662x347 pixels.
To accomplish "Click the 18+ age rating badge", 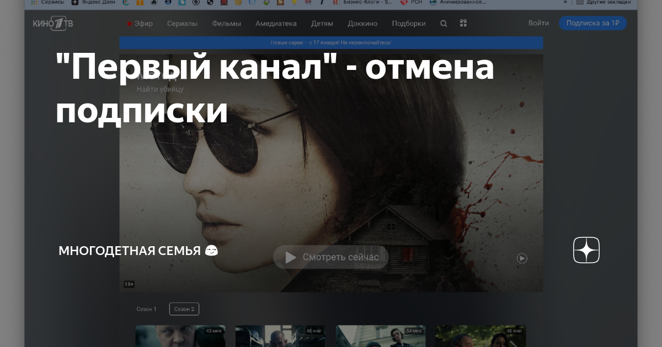I will 129,284.
